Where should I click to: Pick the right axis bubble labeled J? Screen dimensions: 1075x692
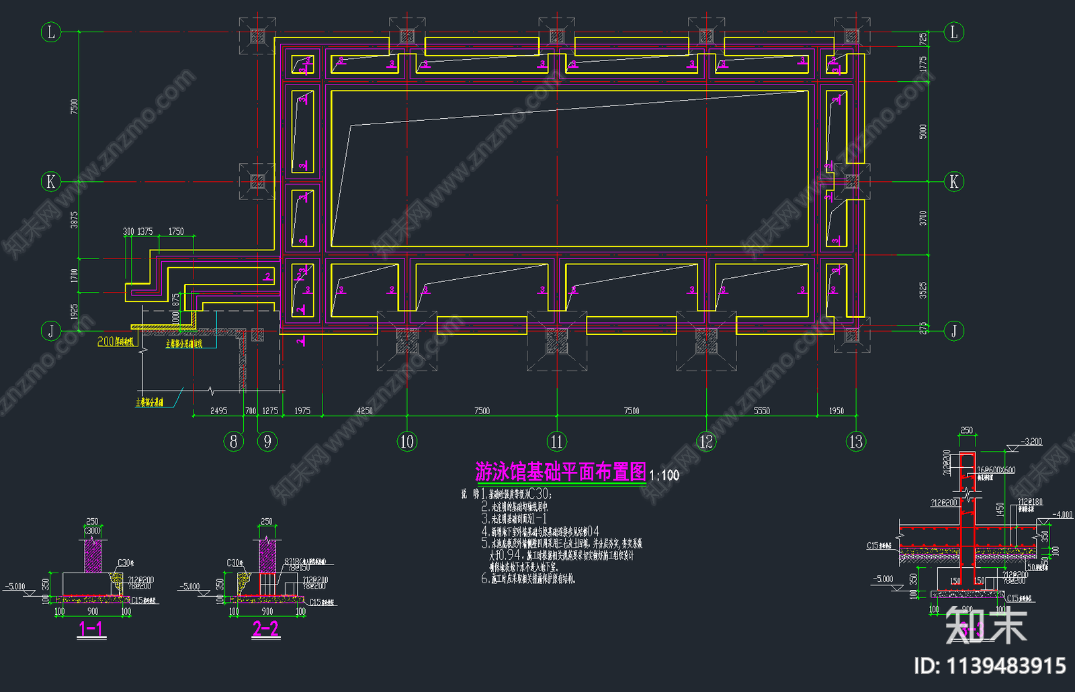(x=954, y=330)
